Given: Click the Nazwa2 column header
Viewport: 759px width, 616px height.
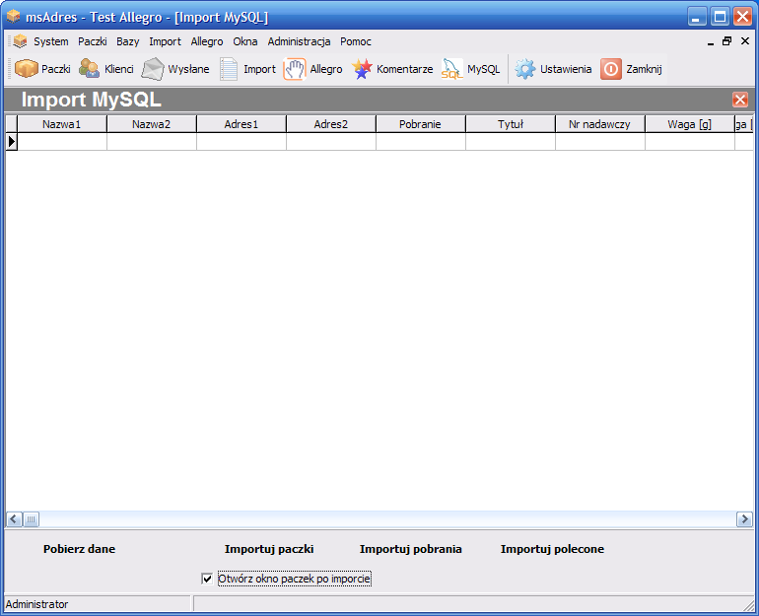Looking at the screenshot, I should coord(151,124).
